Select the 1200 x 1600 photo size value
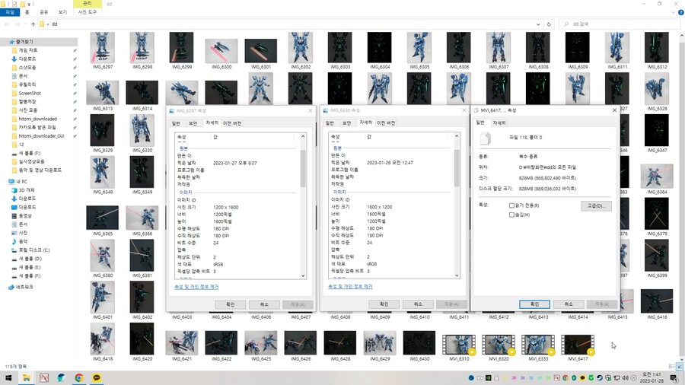685x385 pixels. 225,208
